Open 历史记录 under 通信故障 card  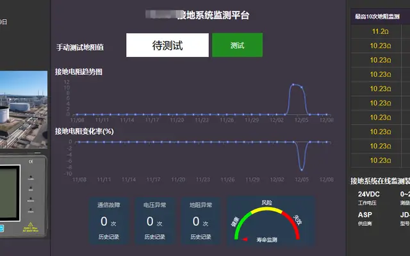click(109, 237)
